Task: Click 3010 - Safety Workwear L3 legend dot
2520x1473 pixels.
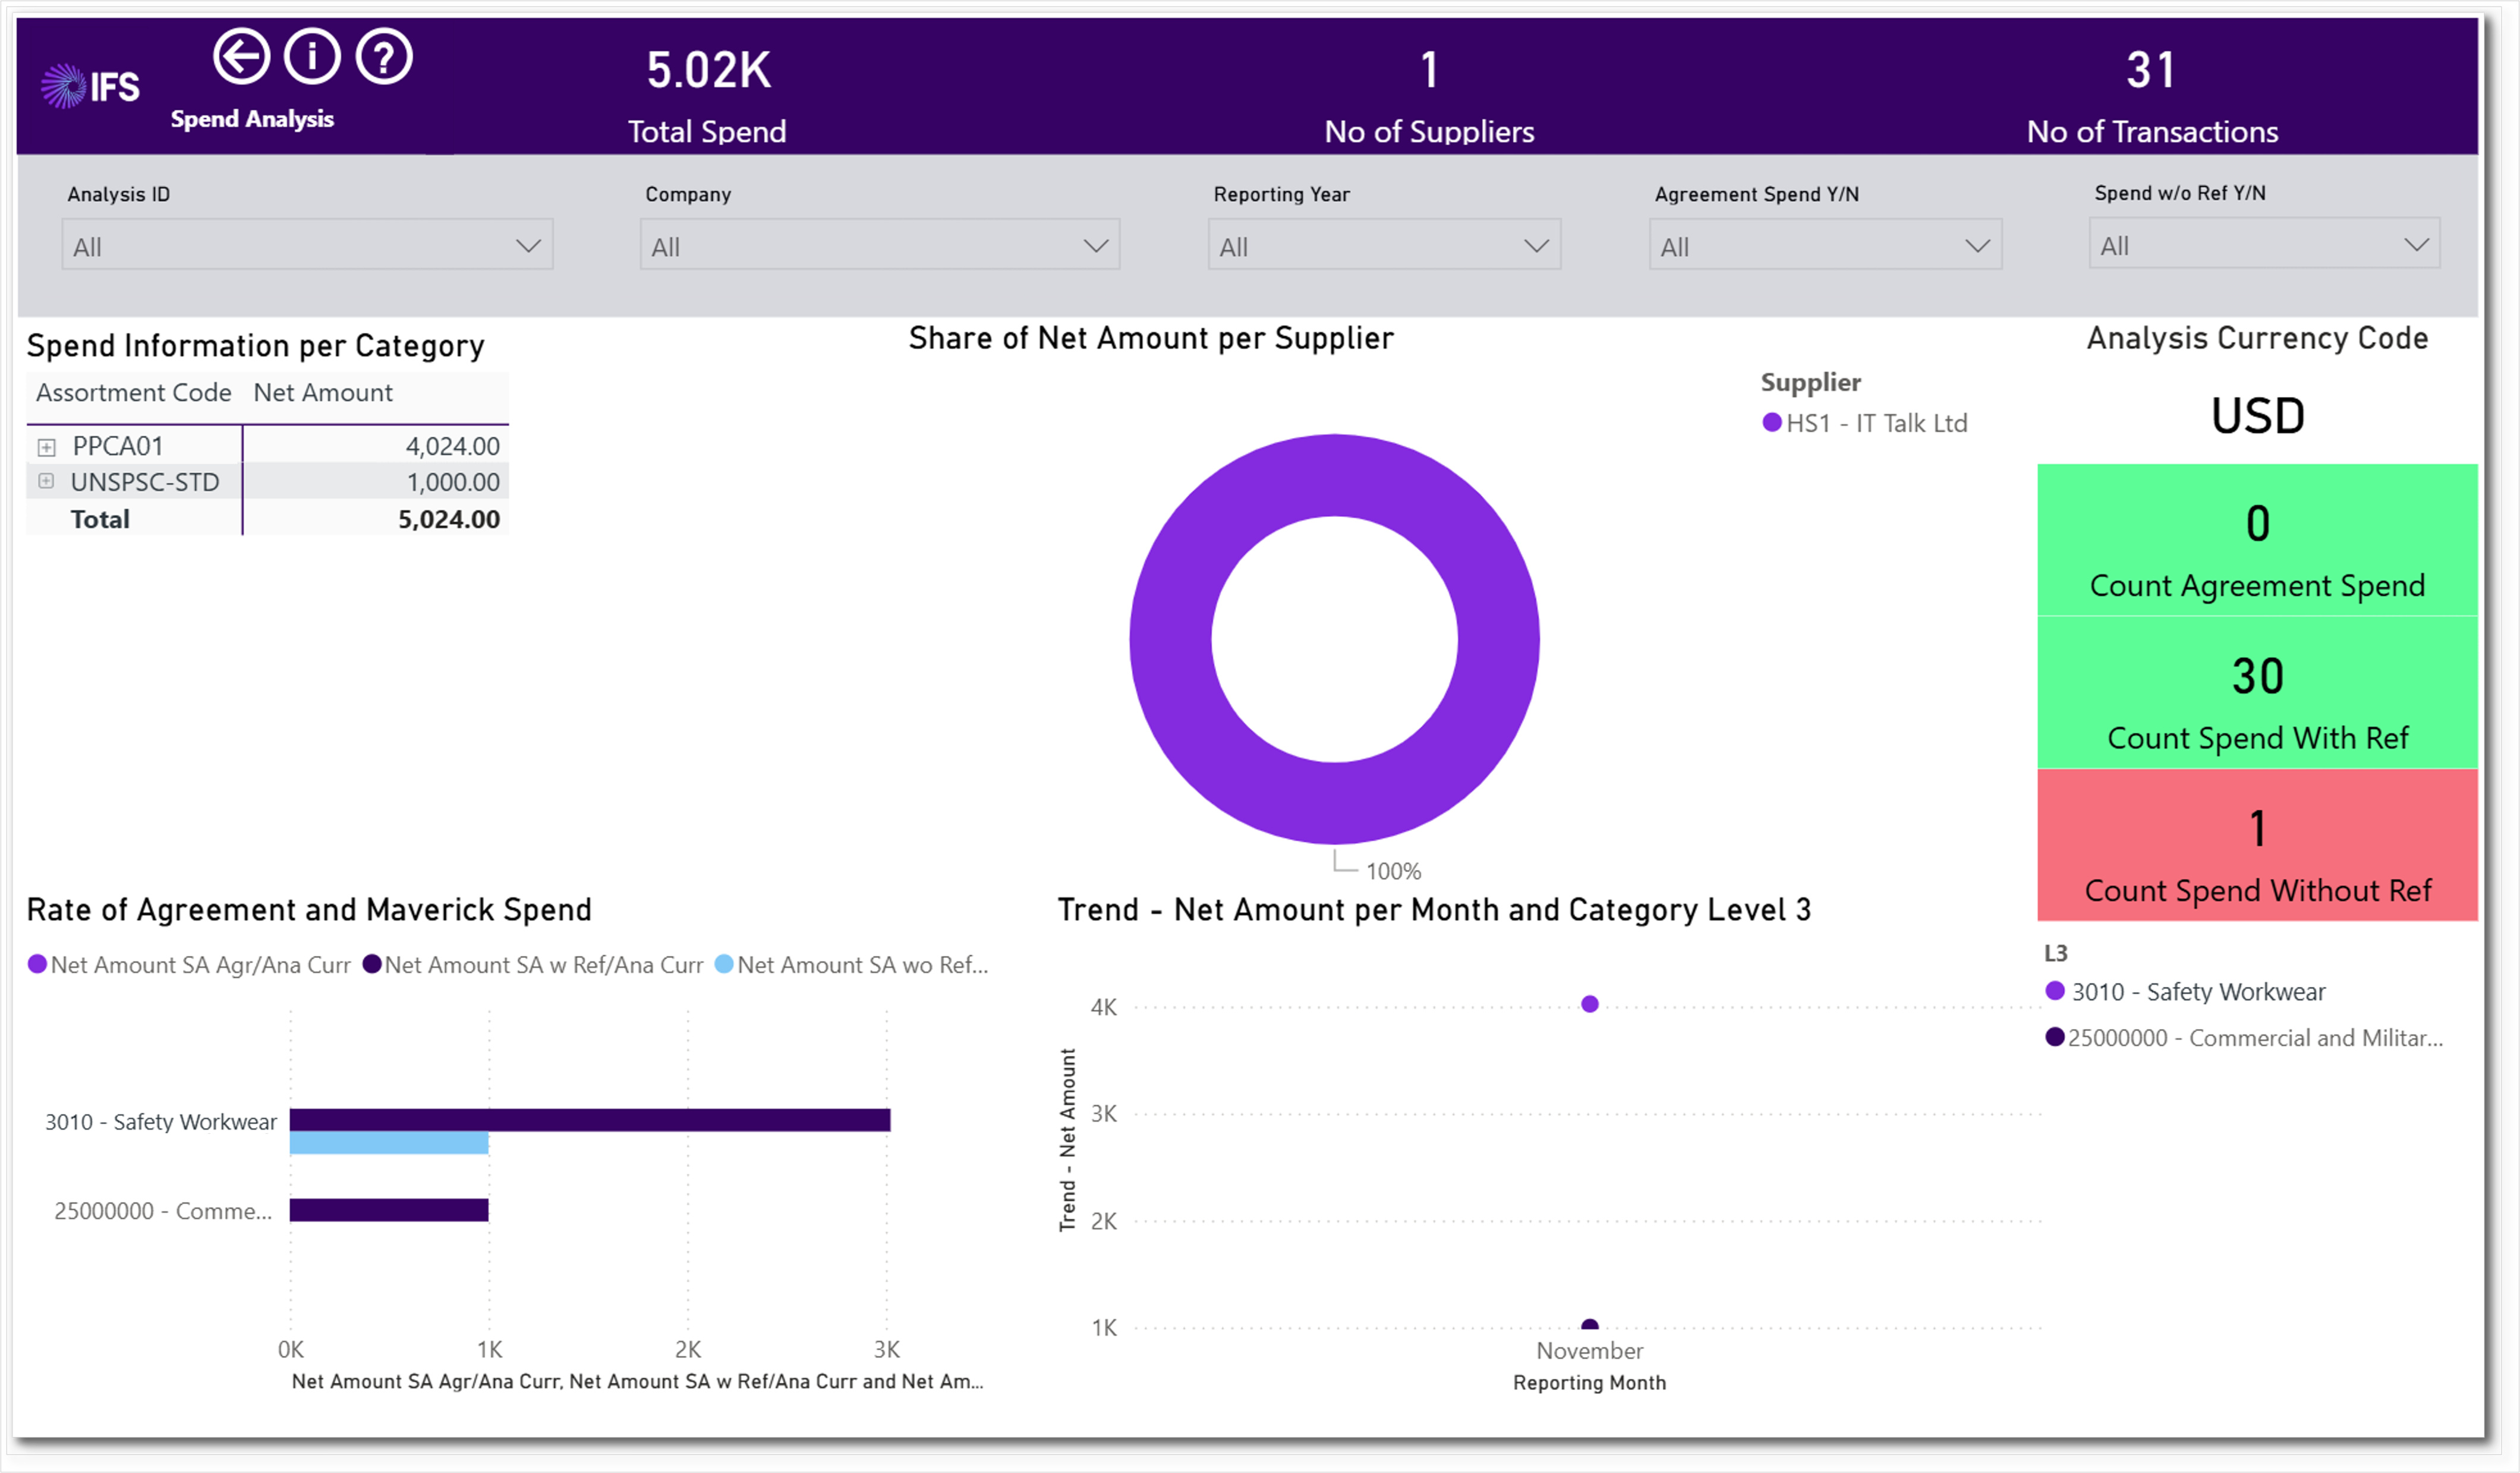Action: tap(2056, 991)
